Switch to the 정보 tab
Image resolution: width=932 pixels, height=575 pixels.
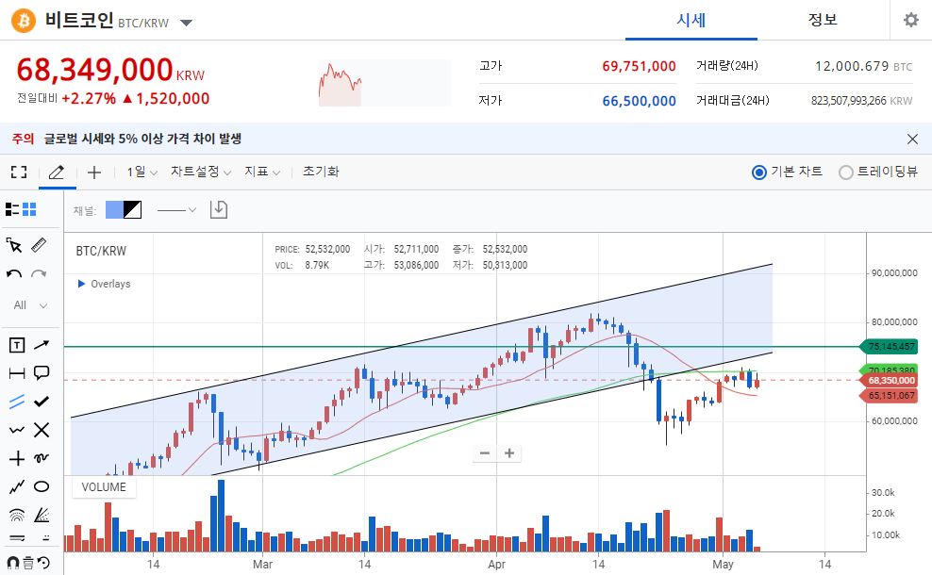[823, 20]
